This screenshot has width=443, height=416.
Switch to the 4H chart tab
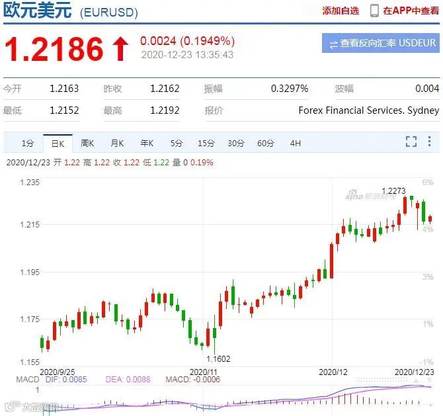coord(296,144)
